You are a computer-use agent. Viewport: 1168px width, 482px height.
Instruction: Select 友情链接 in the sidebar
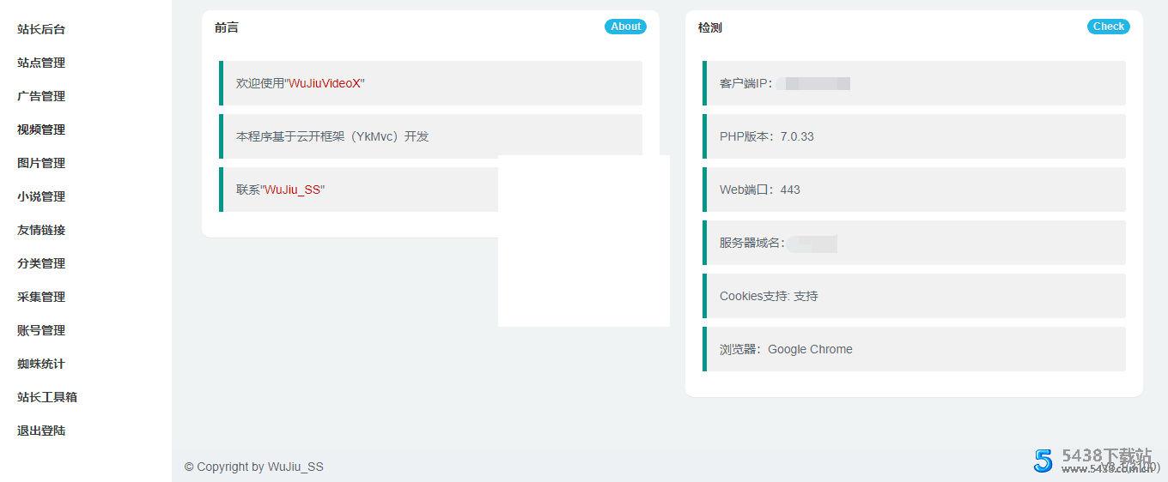point(41,230)
